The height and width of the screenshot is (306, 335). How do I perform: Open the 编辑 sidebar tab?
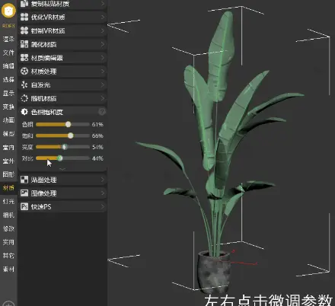[8, 66]
